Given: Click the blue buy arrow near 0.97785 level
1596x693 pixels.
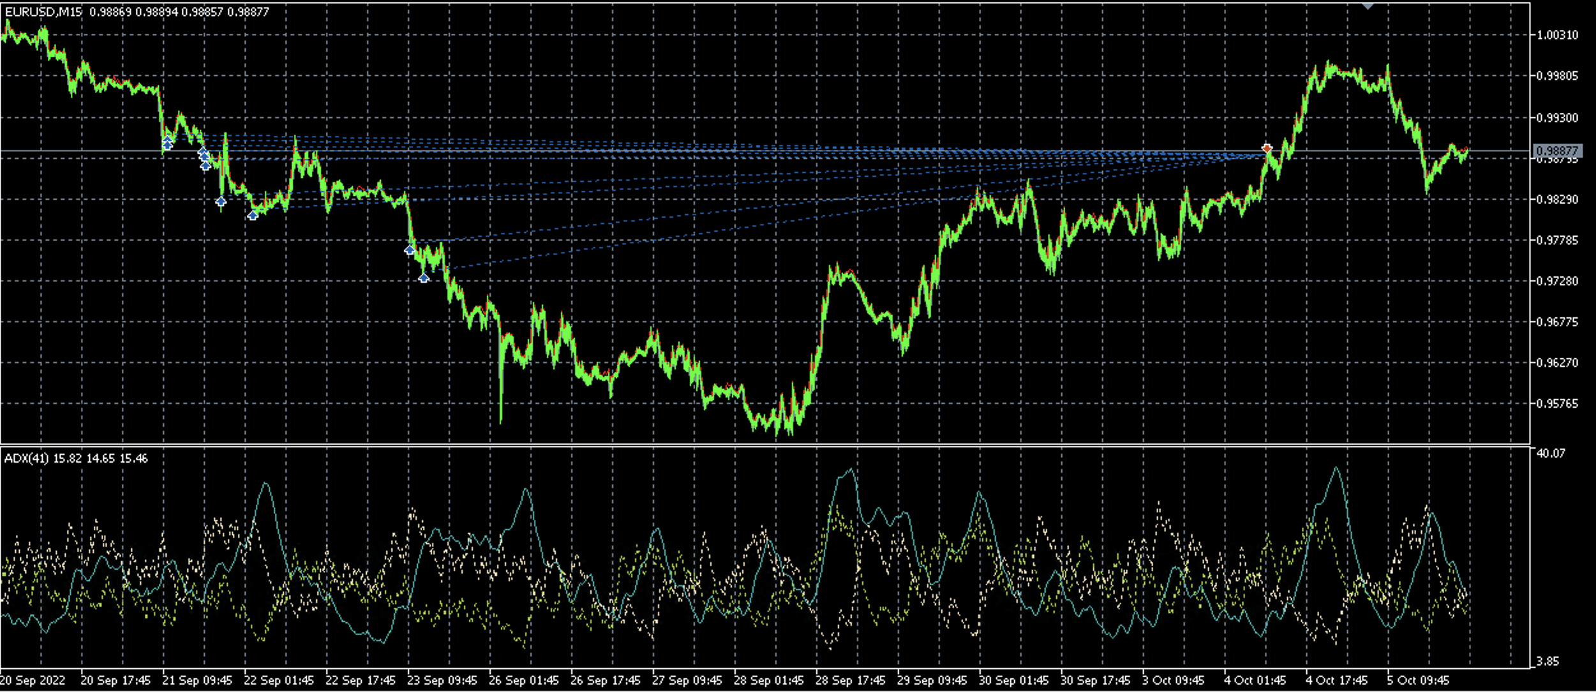Looking at the screenshot, I should click(410, 250).
